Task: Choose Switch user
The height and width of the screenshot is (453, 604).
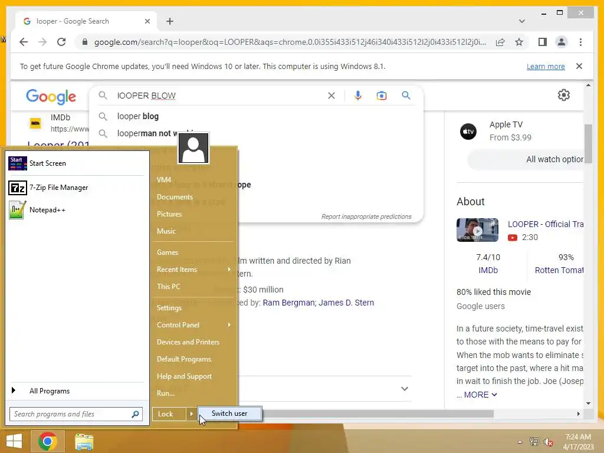Action: [229, 413]
